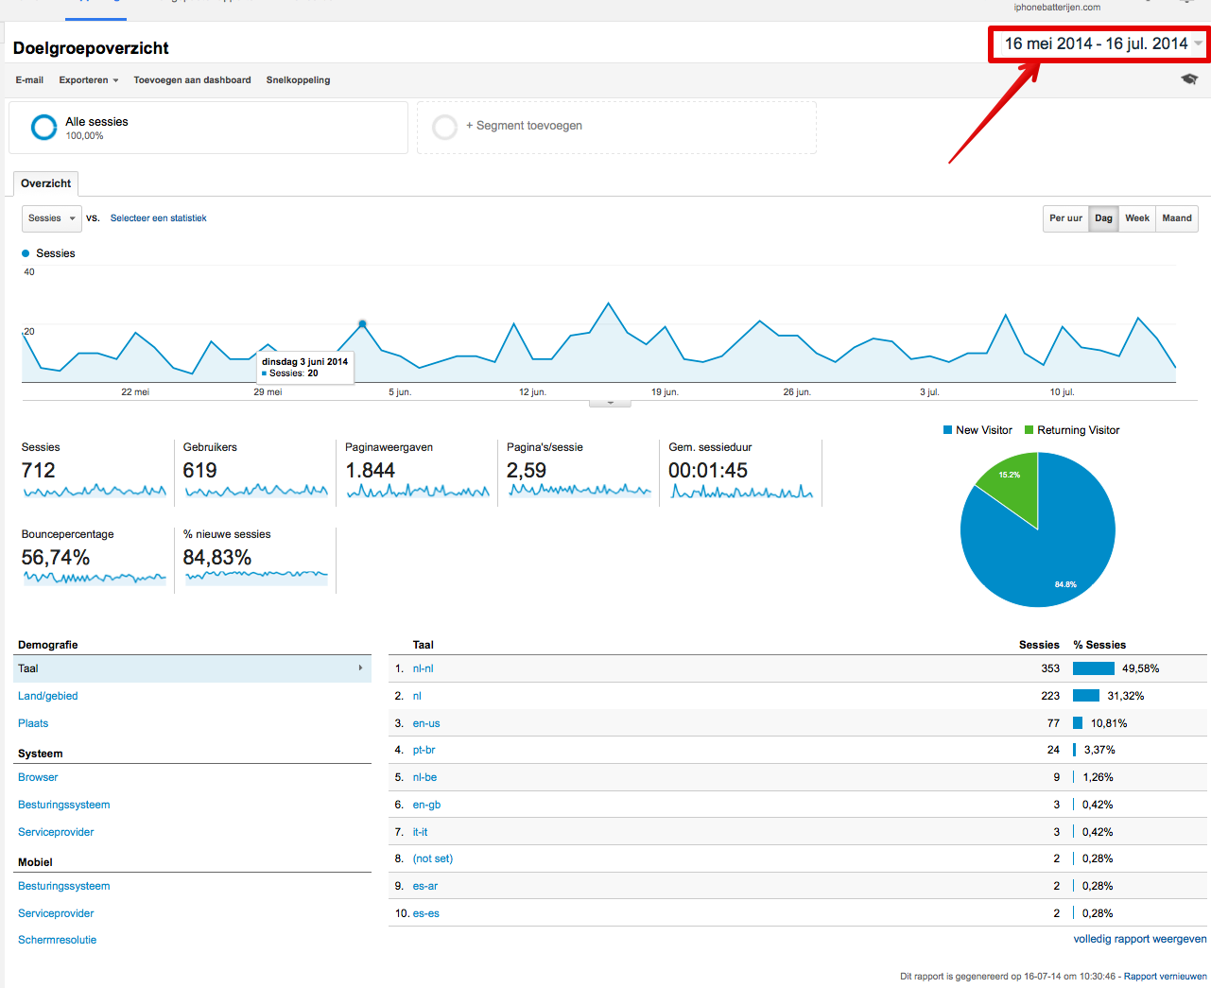
Task: Click the es-ar language link
Action: click(424, 886)
